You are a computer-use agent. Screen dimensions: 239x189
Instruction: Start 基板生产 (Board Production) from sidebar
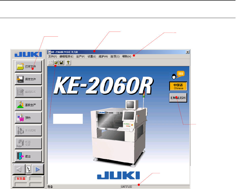[28, 105]
